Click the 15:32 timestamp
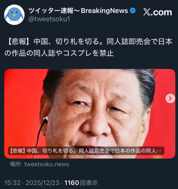Image resolution: width=178 pixels, height=189 pixels. point(12,183)
